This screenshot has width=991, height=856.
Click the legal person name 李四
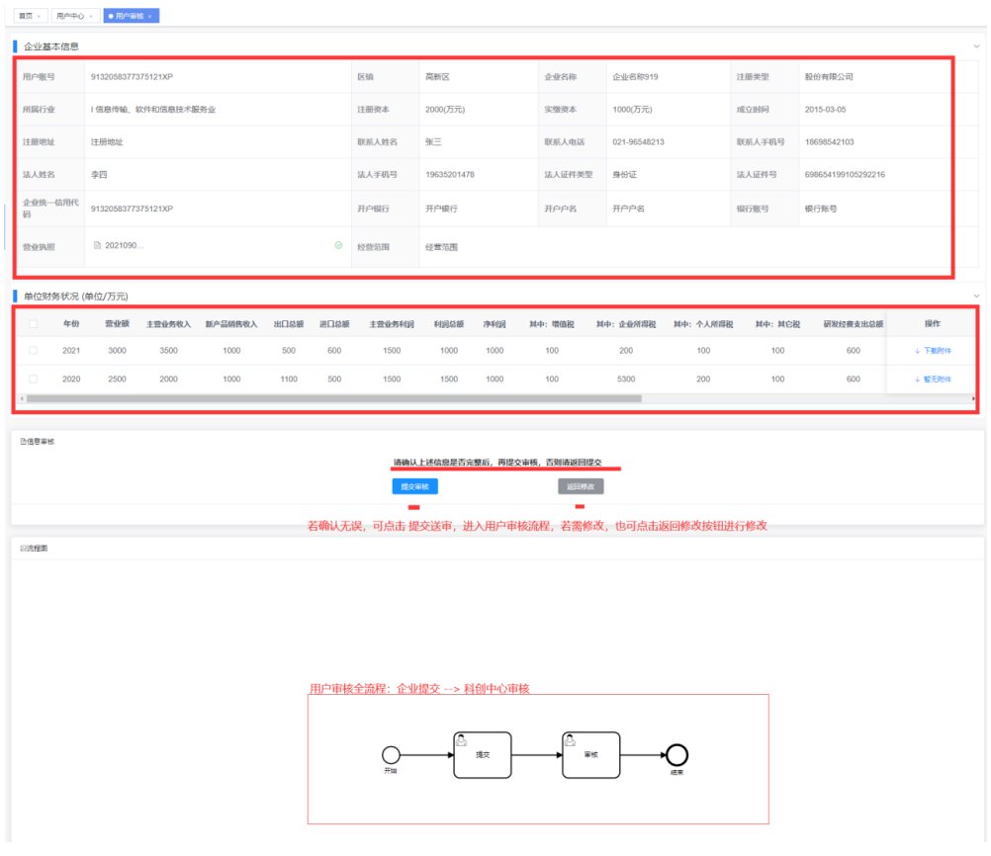tap(99, 174)
